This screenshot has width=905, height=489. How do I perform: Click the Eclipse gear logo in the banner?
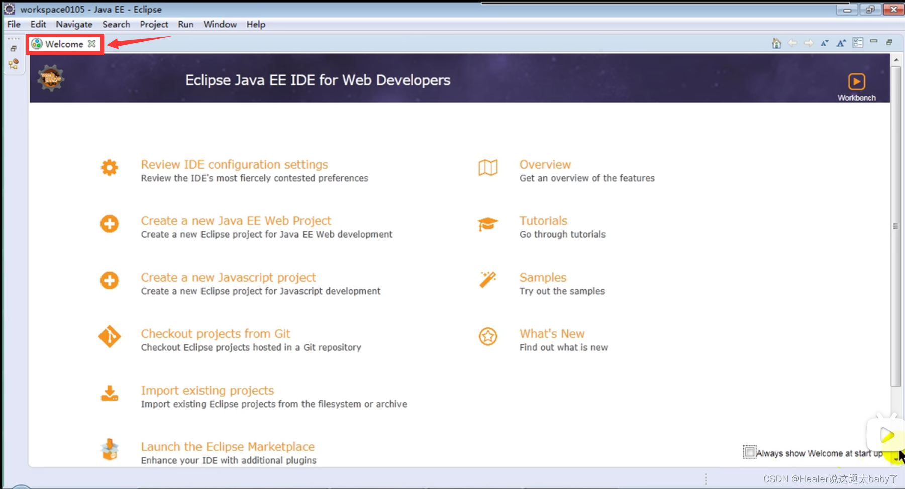point(51,78)
